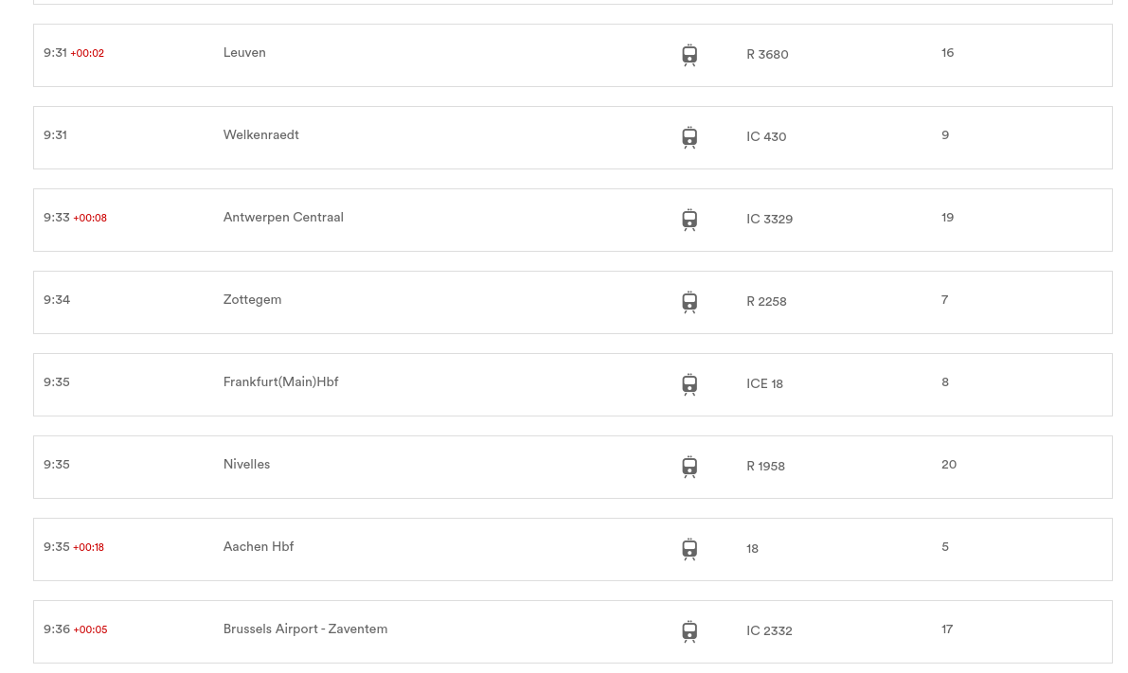Click the train icon beside ICE 18
Screen dimensions: 1128x673
[689, 384]
